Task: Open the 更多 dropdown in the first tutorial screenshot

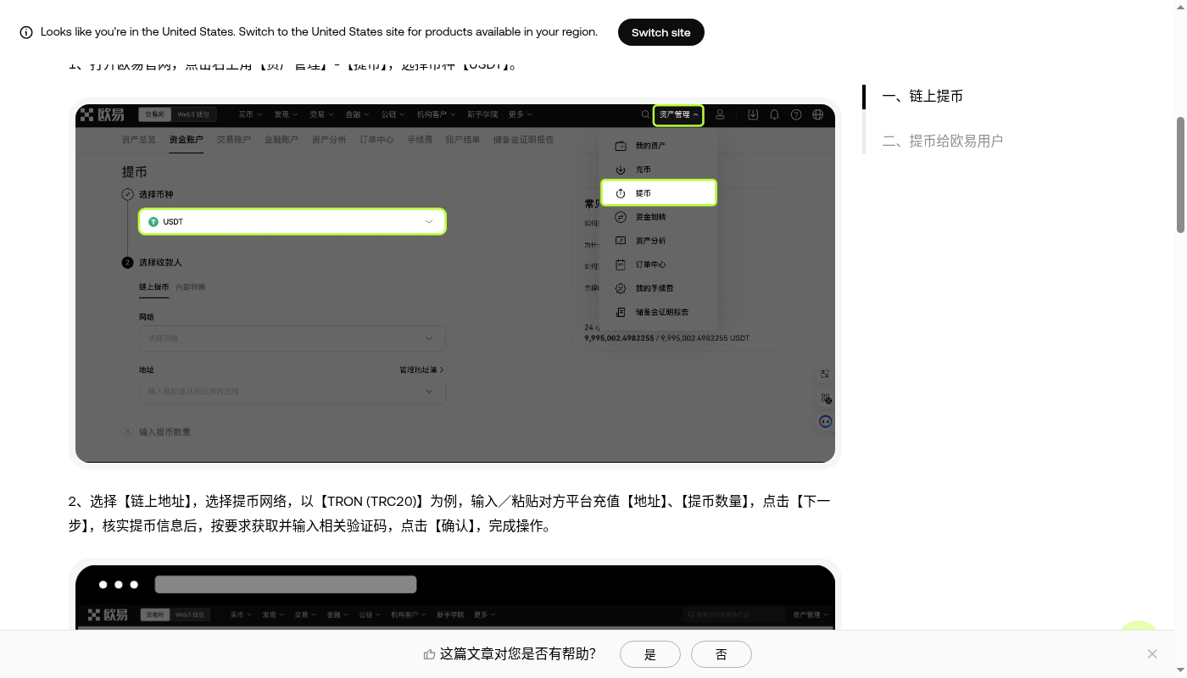Action: [x=521, y=114]
